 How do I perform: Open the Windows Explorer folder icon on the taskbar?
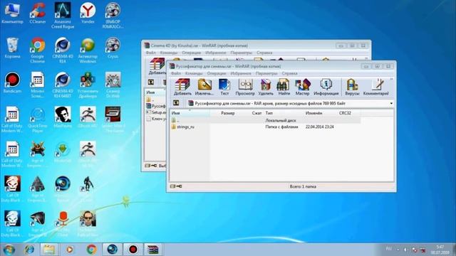tap(49, 250)
